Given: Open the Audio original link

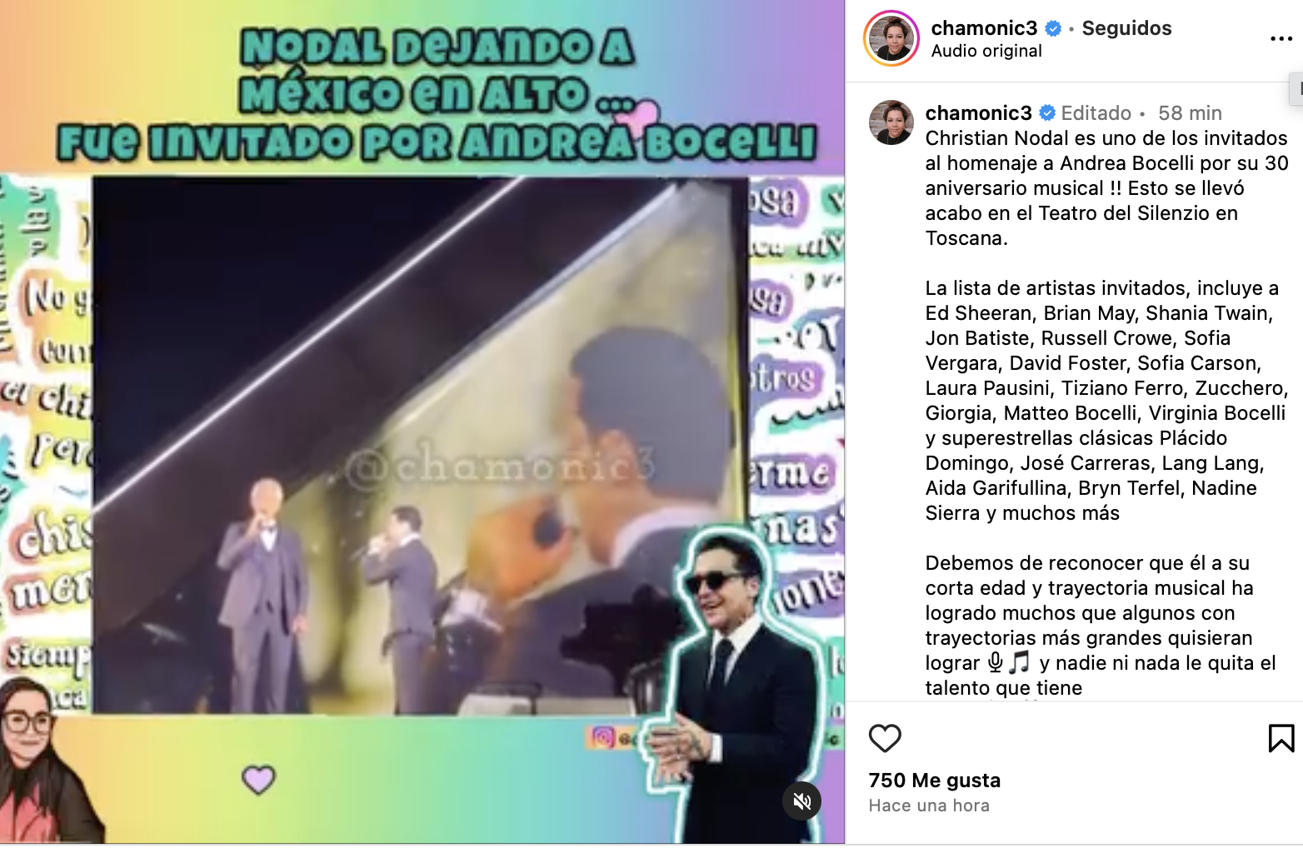Looking at the screenshot, I should 986,51.
